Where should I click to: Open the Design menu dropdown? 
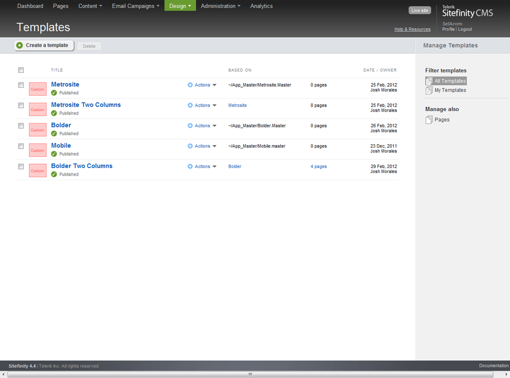point(180,6)
